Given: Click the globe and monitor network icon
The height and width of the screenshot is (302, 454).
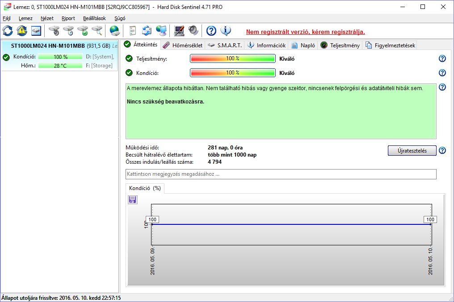Looking at the screenshot, I should click(x=161, y=31).
